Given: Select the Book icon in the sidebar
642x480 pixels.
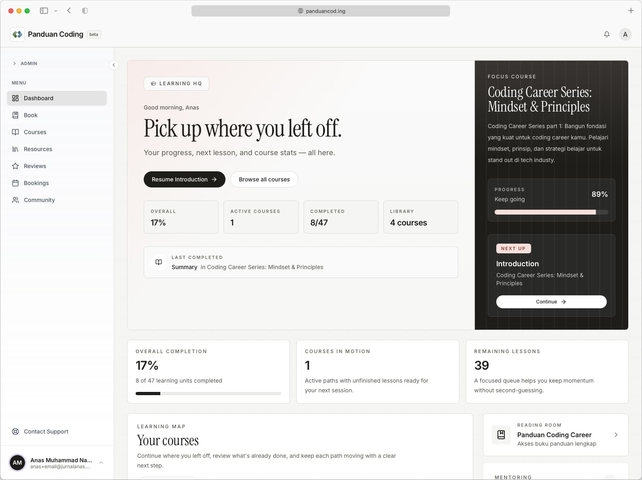Looking at the screenshot, I should point(15,115).
